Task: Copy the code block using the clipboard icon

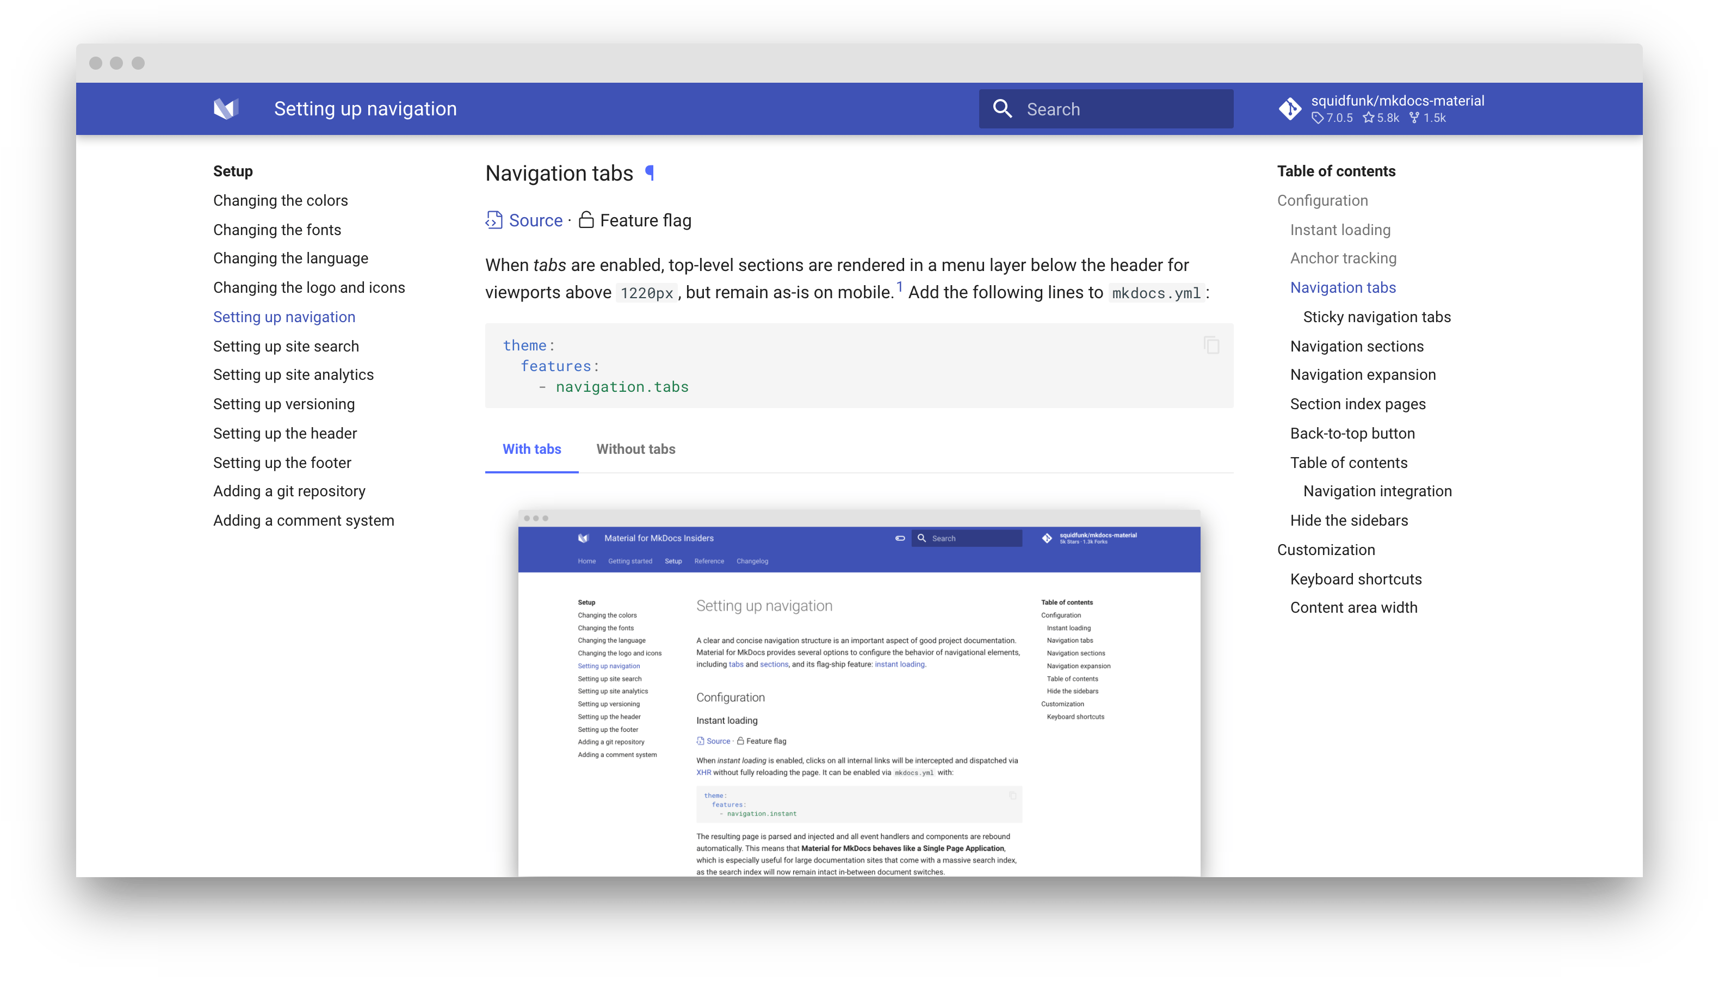Action: pyautogui.click(x=1211, y=344)
